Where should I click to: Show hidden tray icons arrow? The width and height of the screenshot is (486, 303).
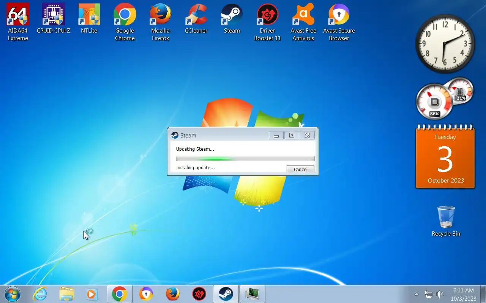[x=416, y=294]
